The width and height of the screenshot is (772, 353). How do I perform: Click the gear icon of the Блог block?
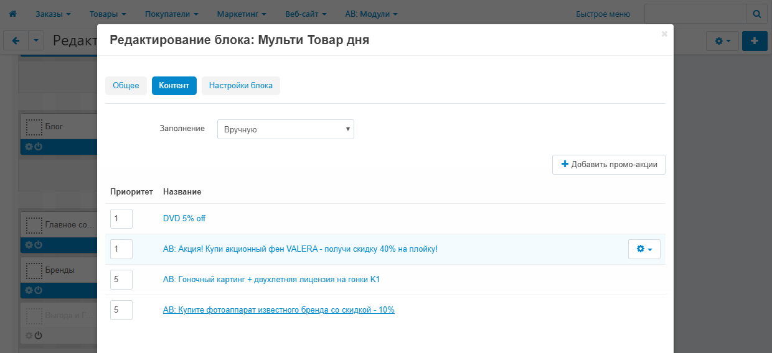pyautogui.click(x=28, y=147)
